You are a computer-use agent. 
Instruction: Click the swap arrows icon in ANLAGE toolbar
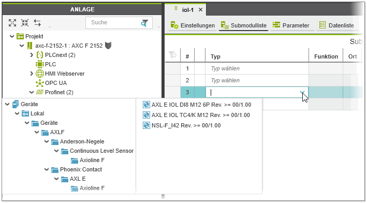[x=37, y=23]
